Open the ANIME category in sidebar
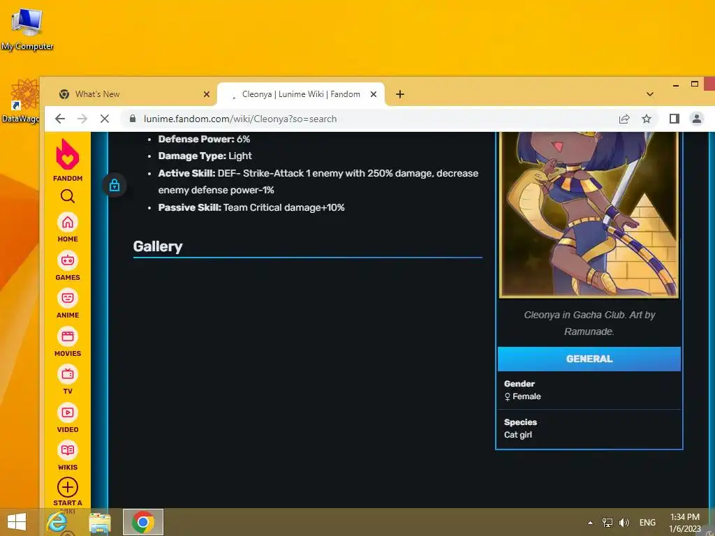The image size is (715, 536). (x=68, y=304)
